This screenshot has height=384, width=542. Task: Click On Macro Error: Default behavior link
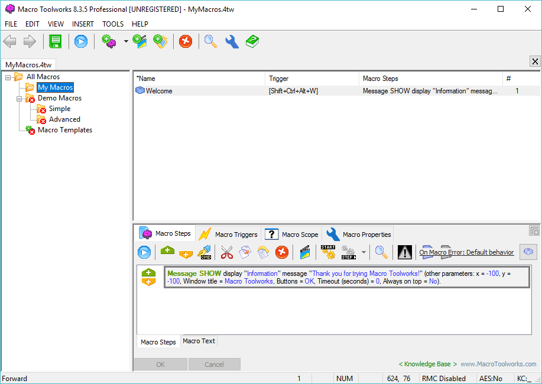pos(466,252)
